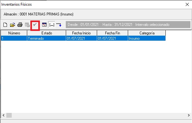Click the Insumo category cell
The image size is (192, 123).
[x=147, y=38]
